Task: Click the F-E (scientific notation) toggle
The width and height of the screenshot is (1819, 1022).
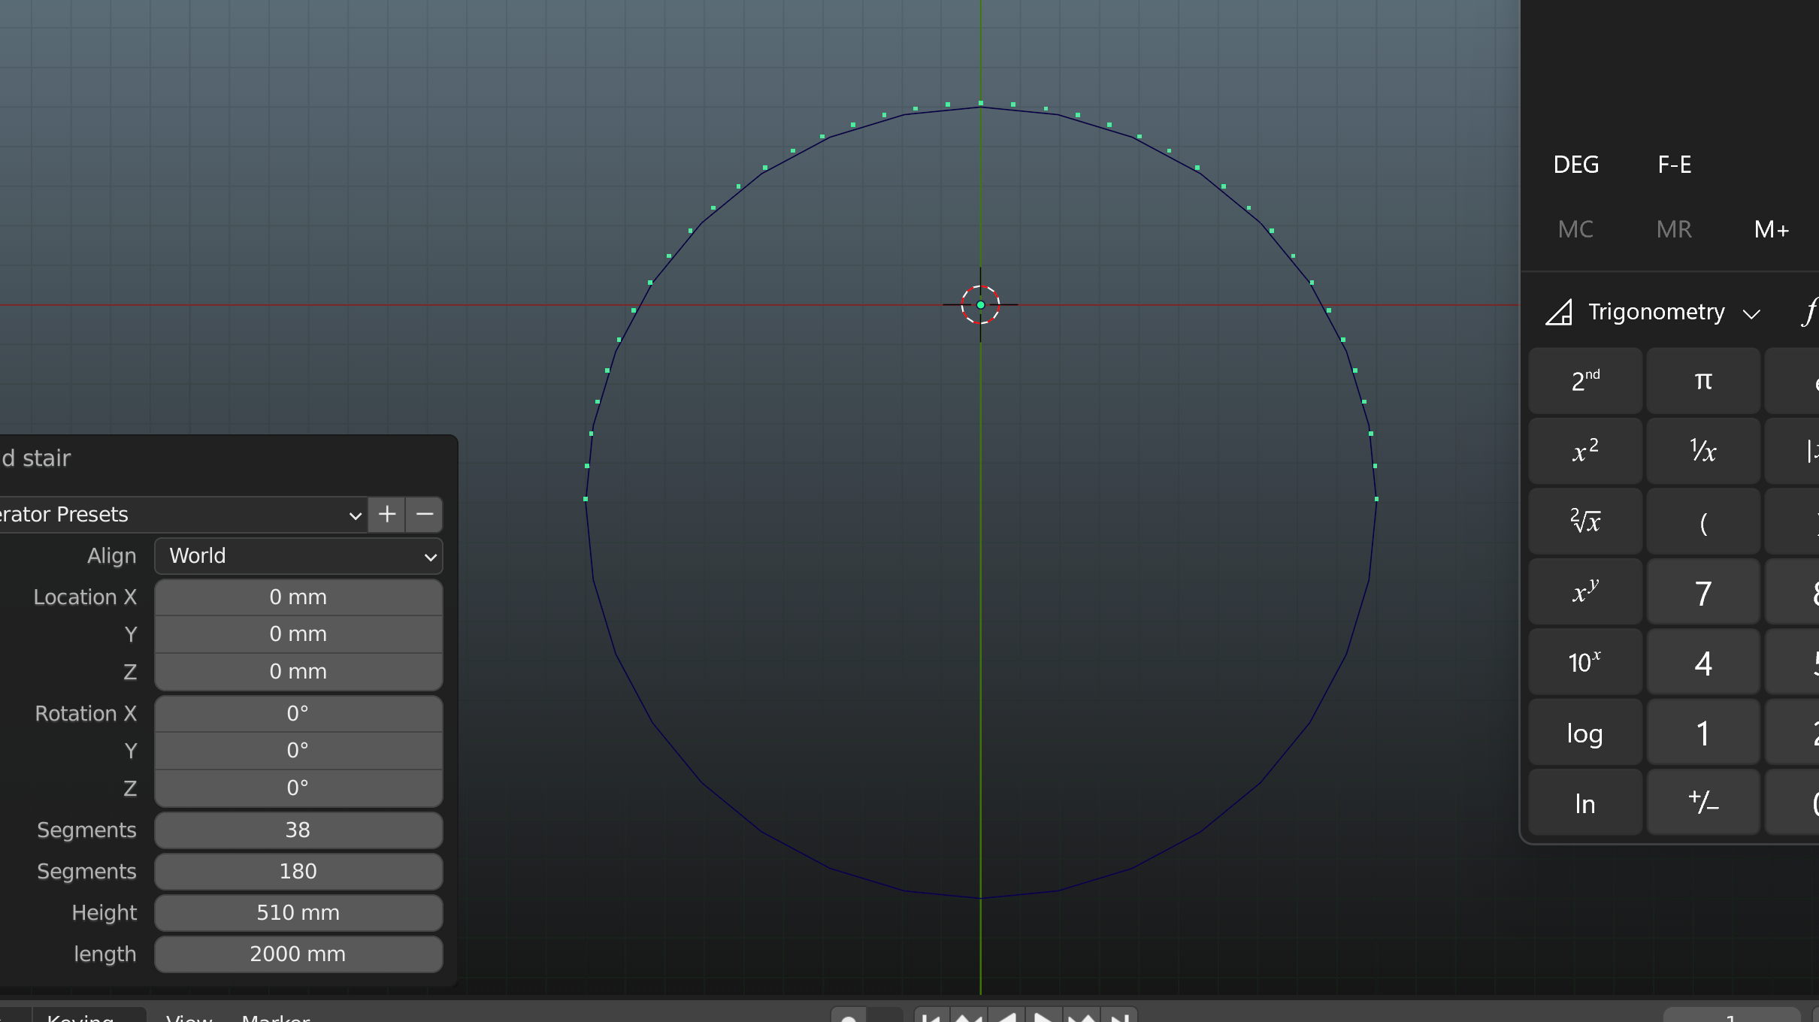Action: click(1675, 164)
